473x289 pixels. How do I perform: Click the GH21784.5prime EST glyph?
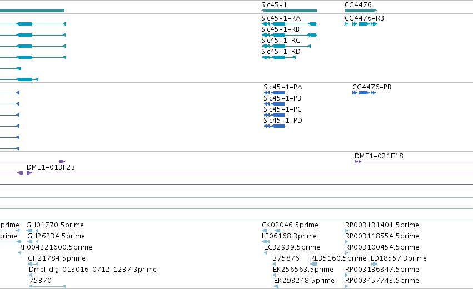[33, 264]
